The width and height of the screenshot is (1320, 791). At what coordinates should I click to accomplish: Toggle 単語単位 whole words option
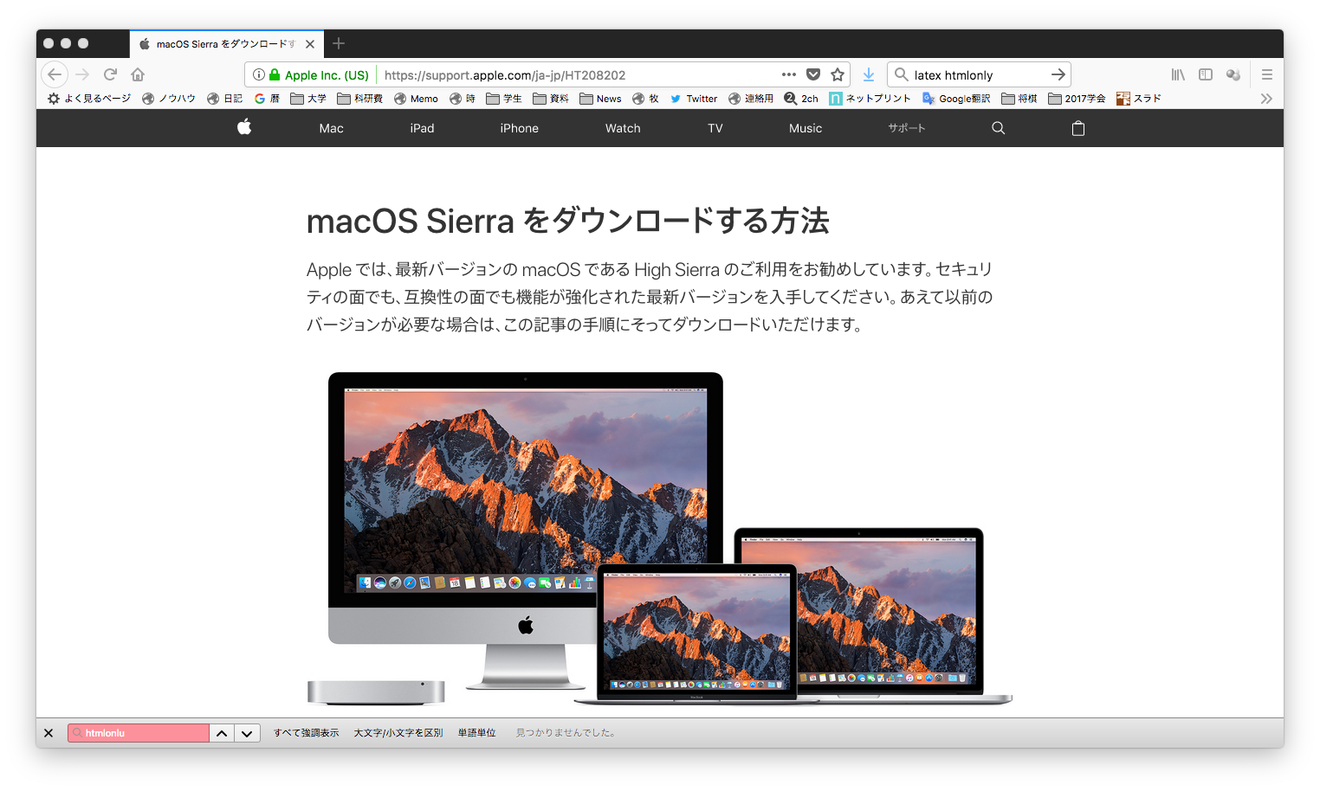[x=477, y=733]
